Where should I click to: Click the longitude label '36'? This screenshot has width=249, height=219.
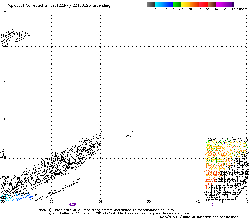tap(100, 202)
